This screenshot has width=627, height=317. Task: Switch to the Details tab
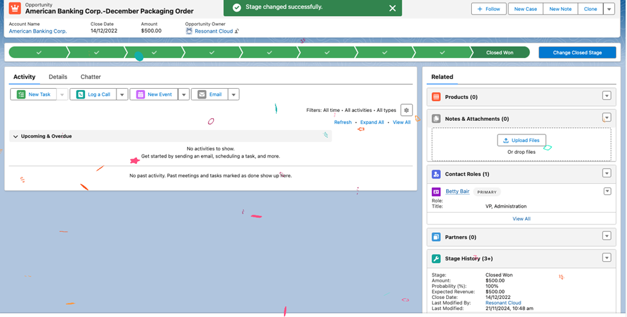point(58,77)
